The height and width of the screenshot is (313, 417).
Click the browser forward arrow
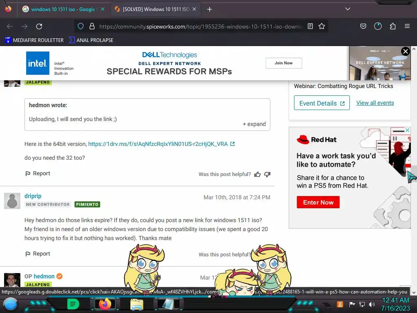coord(24,26)
